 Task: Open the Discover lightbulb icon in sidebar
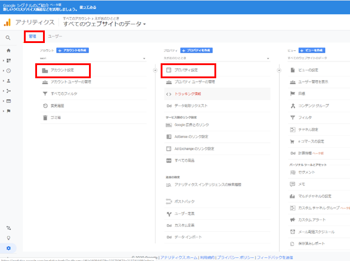[8, 238]
